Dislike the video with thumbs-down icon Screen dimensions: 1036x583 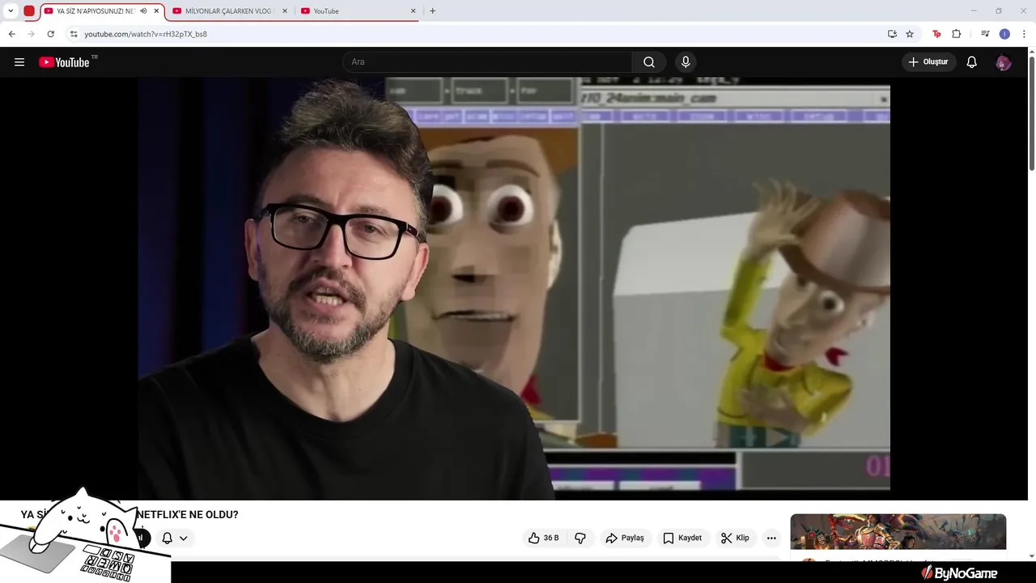580,538
